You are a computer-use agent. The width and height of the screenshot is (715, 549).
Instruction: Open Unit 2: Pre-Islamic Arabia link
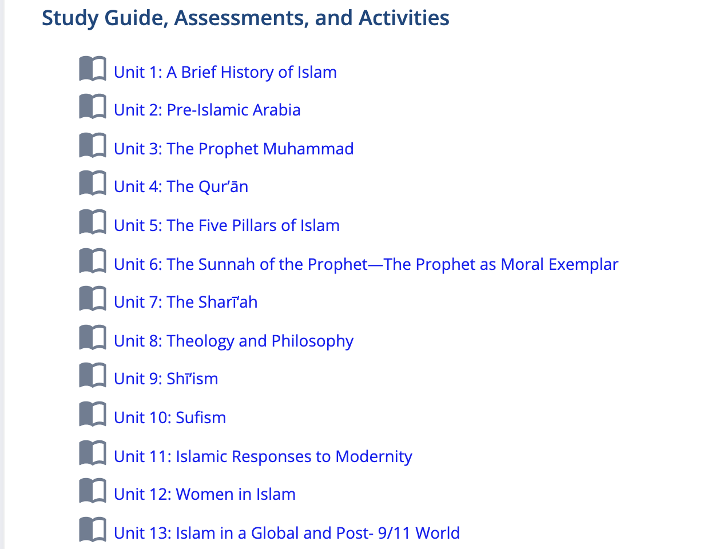click(207, 110)
